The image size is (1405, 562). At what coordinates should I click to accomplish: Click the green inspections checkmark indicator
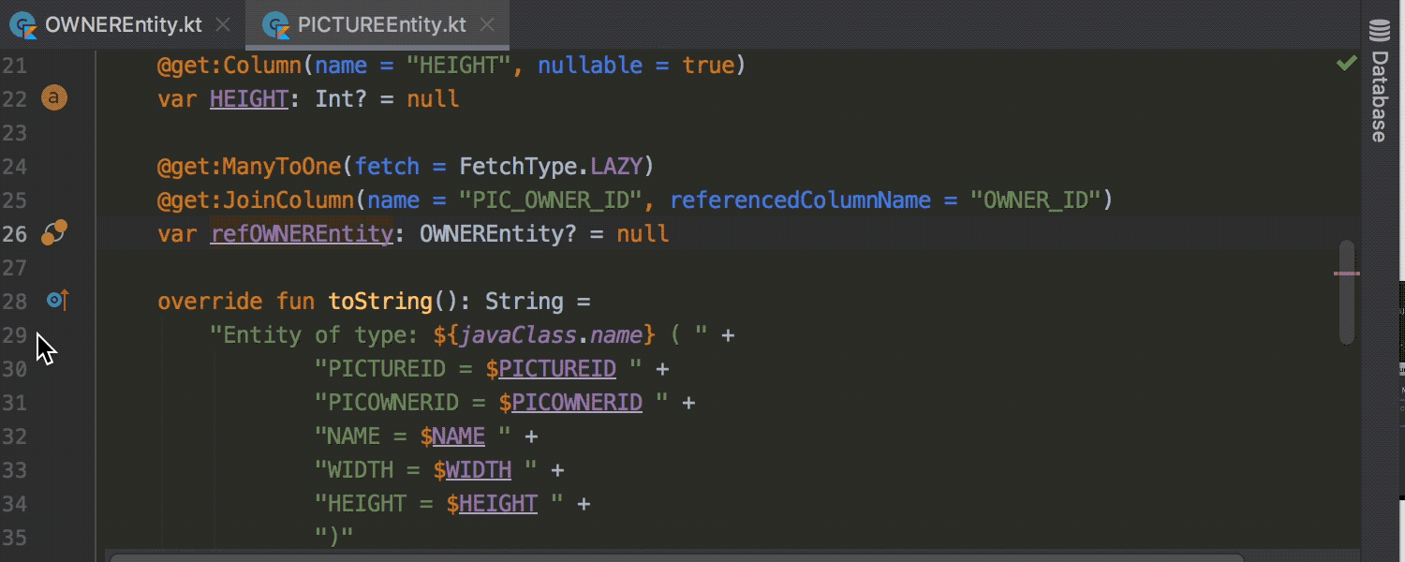1346,64
